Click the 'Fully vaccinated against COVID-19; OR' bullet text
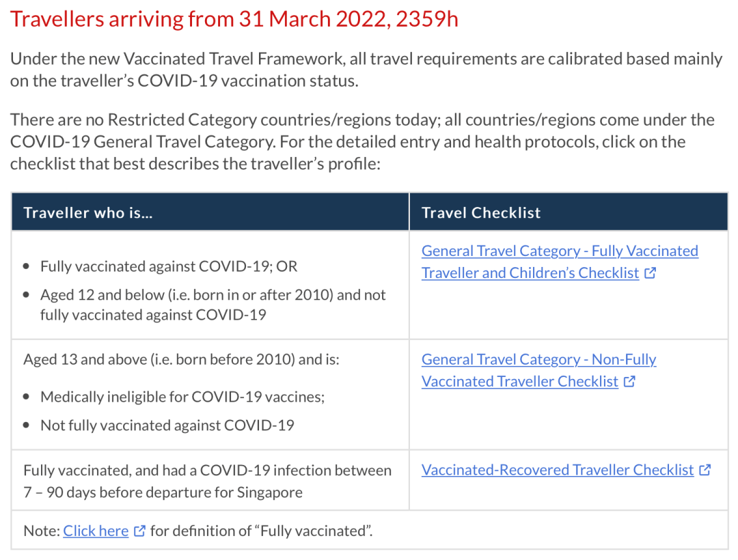This screenshot has height=560, width=738. (x=169, y=266)
